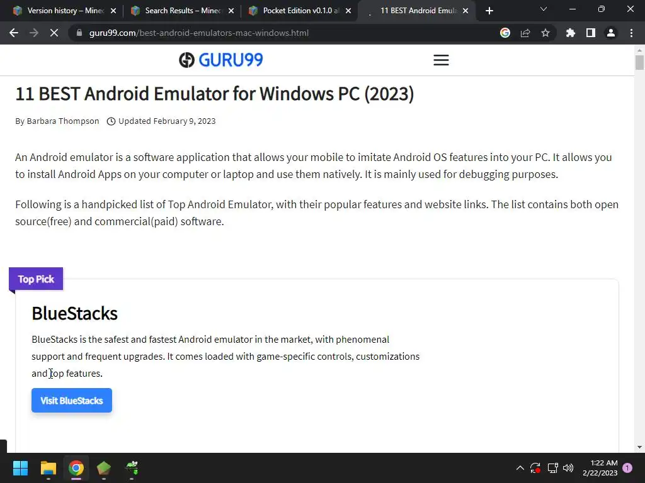Close the Pocket Edition tab
The width and height of the screenshot is (645, 483).
pyautogui.click(x=348, y=11)
